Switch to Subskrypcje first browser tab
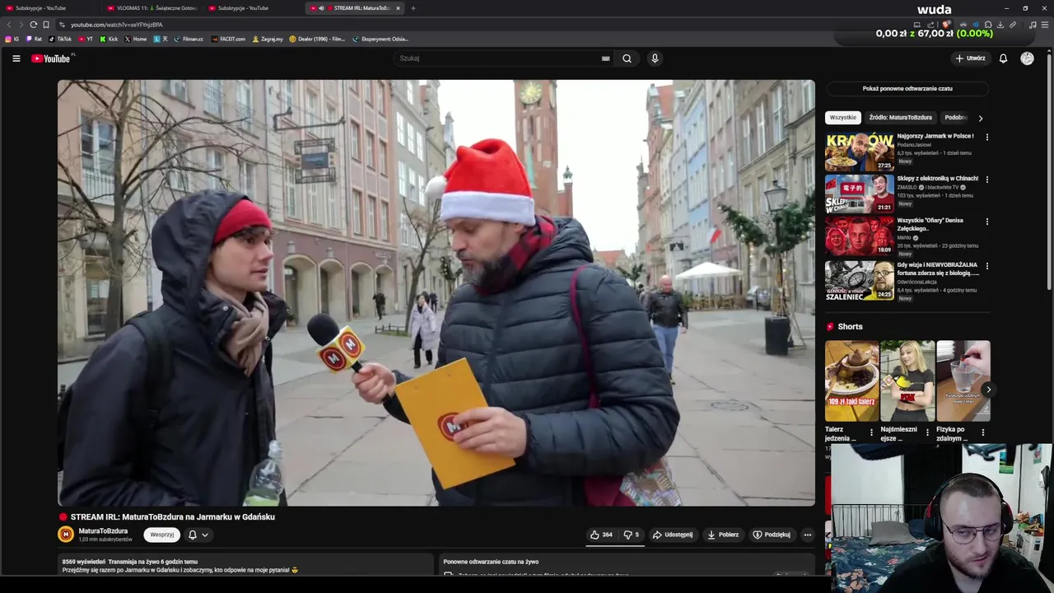 point(49,8)
